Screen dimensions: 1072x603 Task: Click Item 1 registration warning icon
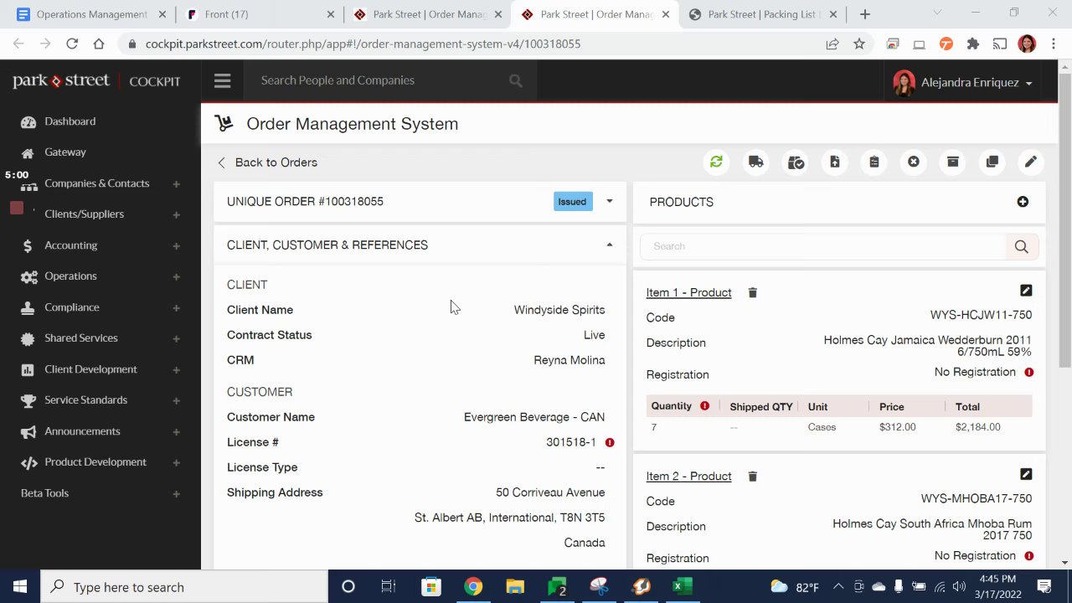click(1028, 372)
